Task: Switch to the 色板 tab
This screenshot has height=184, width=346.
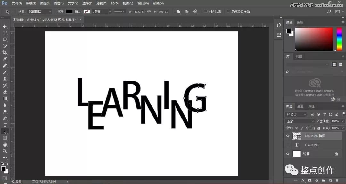Action: [x=300, y=22]
